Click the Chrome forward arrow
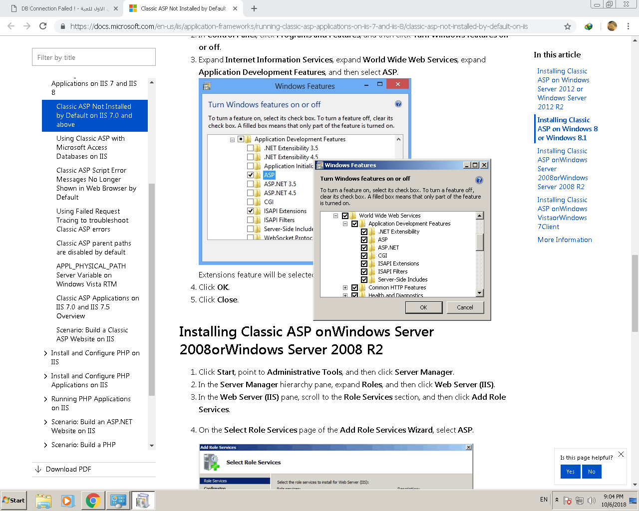Screen dimensions: 639x511 pyautogui.click(x=27, y=26)
